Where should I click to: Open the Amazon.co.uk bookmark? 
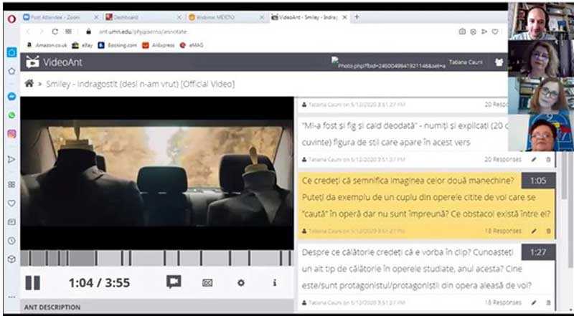pos(47,45)
